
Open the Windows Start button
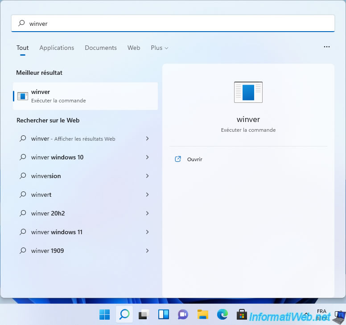click(105, 314)
